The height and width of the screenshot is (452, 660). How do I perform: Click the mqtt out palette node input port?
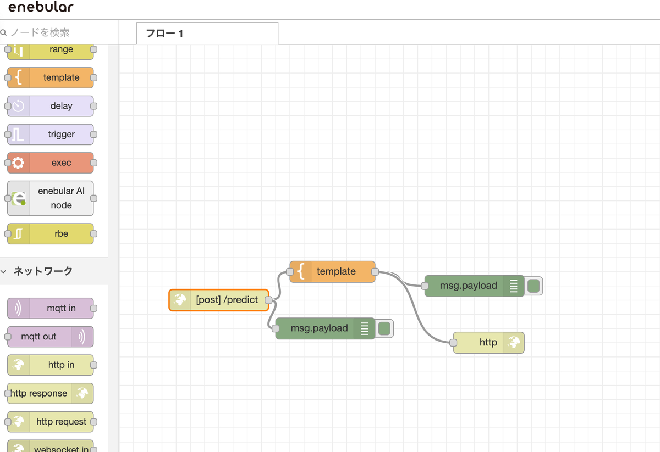pos(8,337)
